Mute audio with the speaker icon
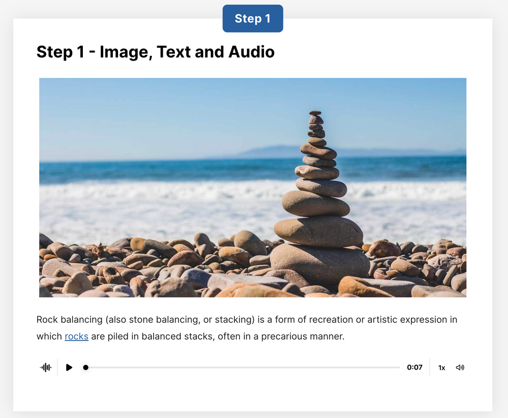The image size is (508, 418). pyautogui.click(x=460, y=368)
